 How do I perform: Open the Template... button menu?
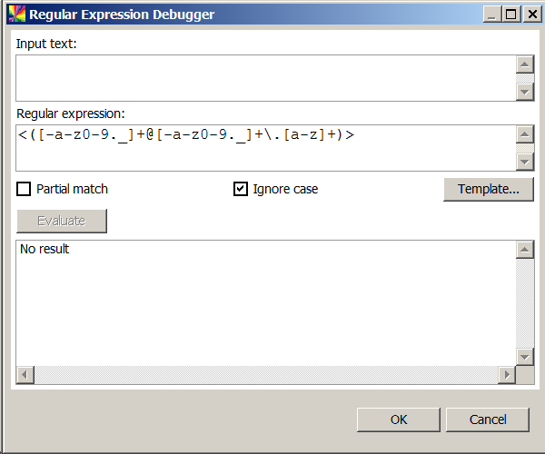[x=488, y=189]
